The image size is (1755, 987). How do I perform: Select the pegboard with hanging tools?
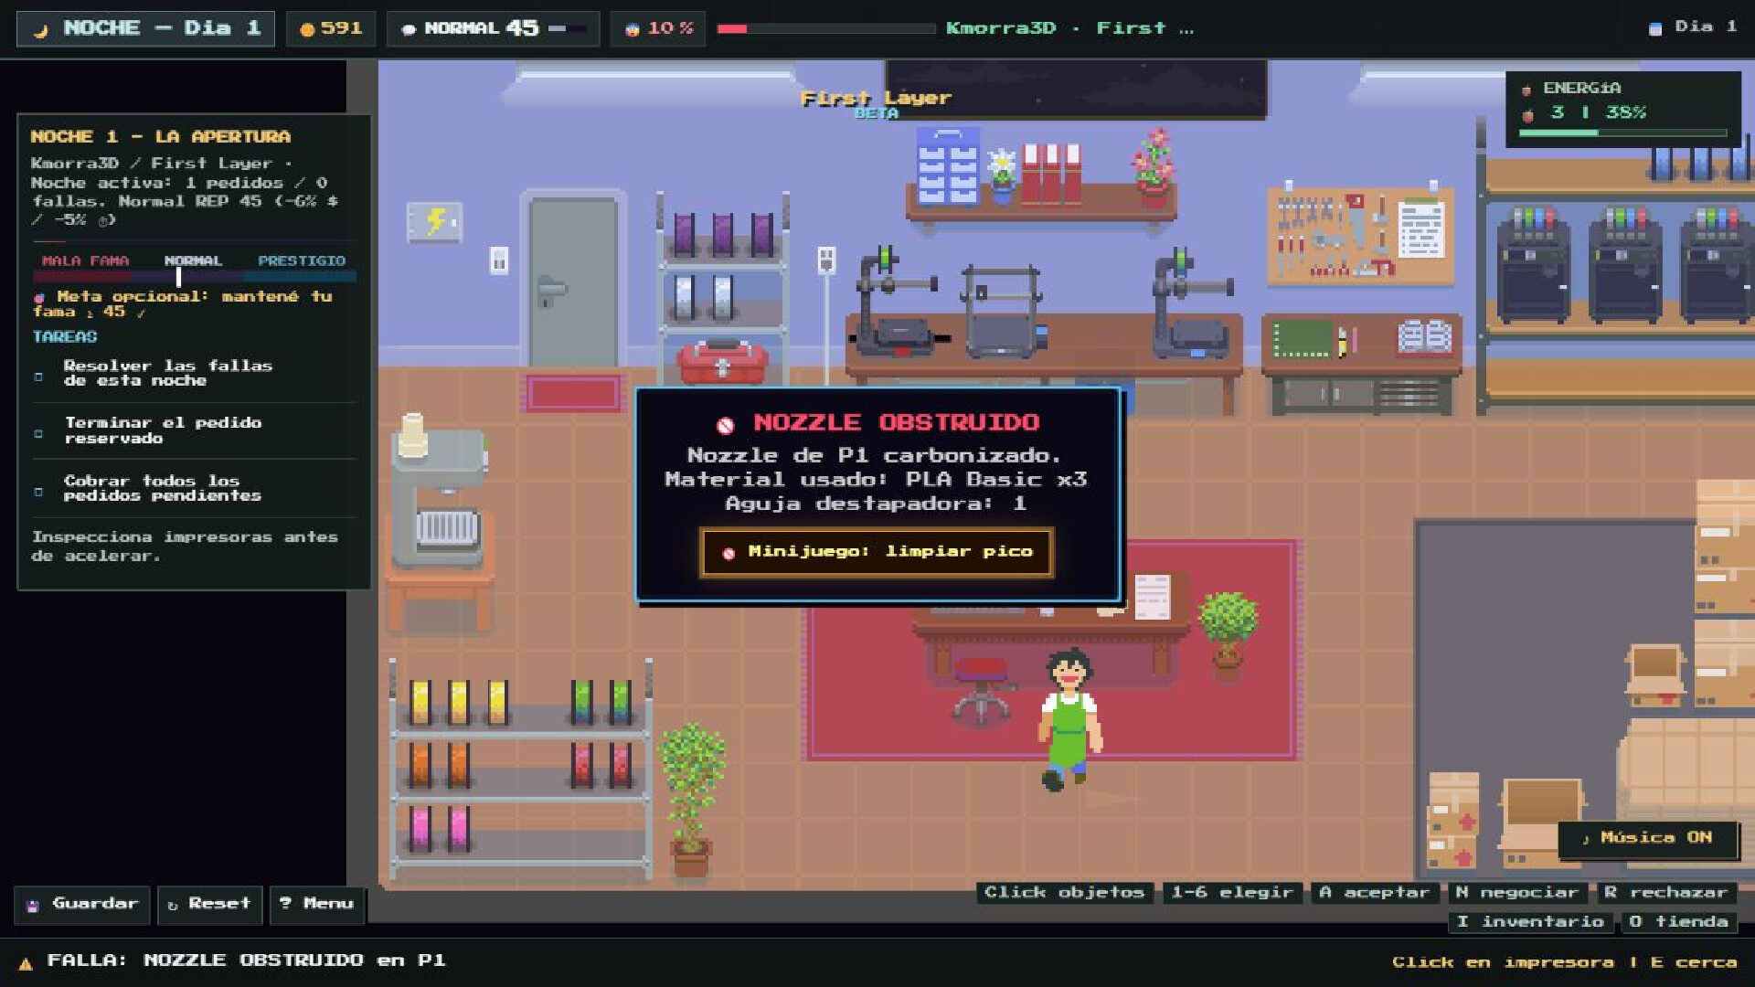[1359, 234]
